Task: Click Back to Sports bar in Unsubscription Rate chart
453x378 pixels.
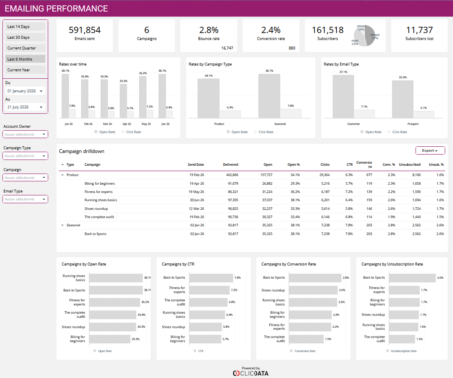Action: [x=412, y=278]
